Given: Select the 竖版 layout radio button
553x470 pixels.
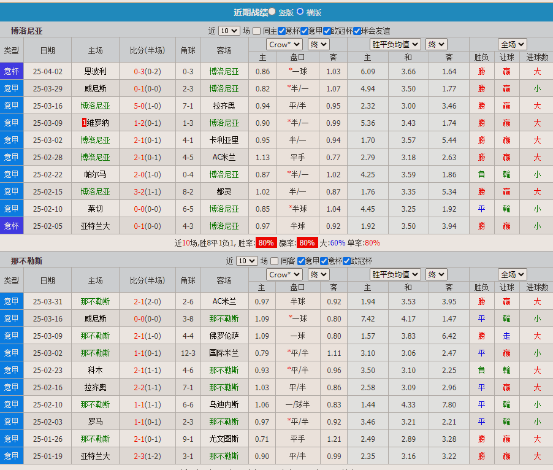Looking at the screenshot, I should (272, 11).
